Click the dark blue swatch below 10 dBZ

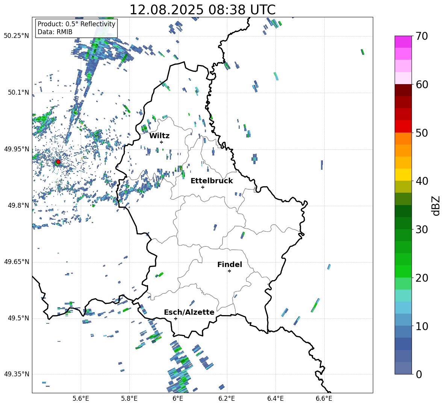pos(403,344)
